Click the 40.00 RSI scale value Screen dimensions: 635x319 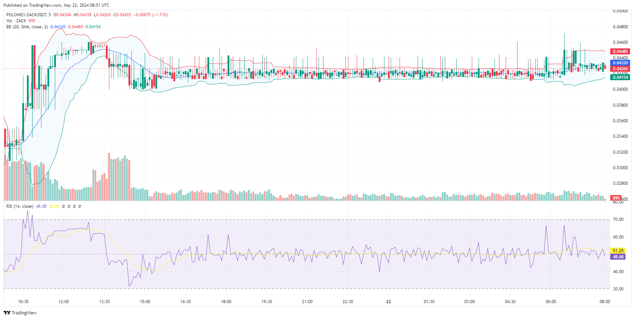[x=618, y=272]
